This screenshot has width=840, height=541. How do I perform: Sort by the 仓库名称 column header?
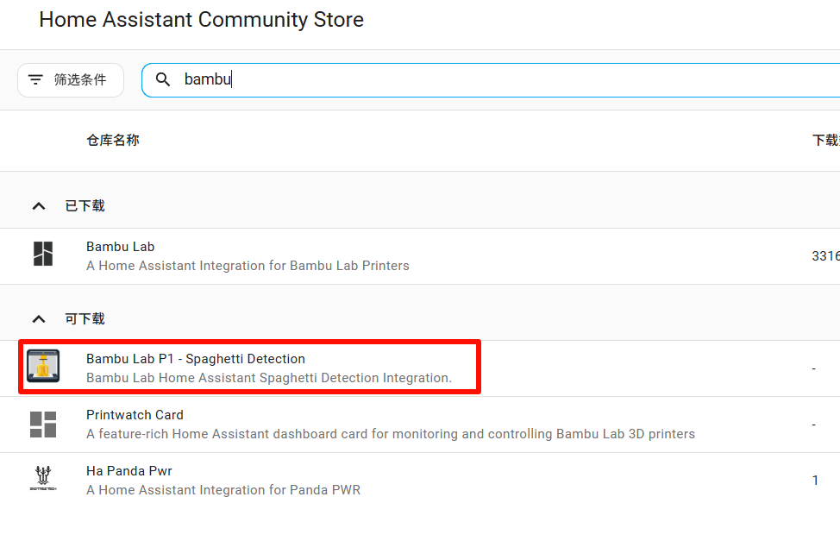pos(113,140)
